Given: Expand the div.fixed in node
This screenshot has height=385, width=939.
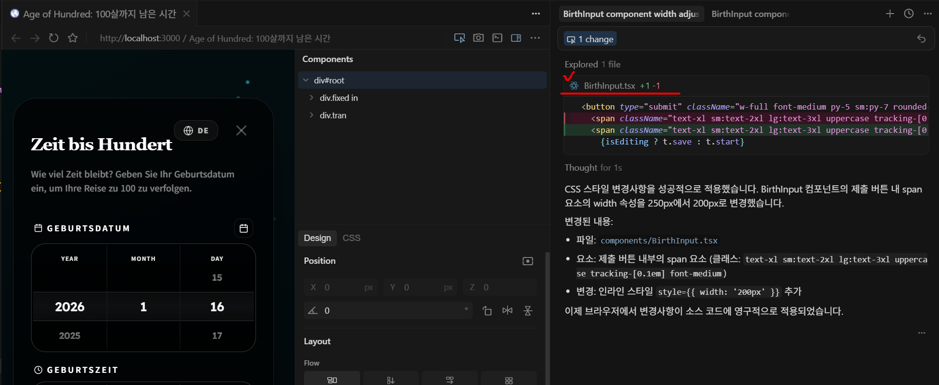Looking at the screenshot, I should (x=311, y=97).
